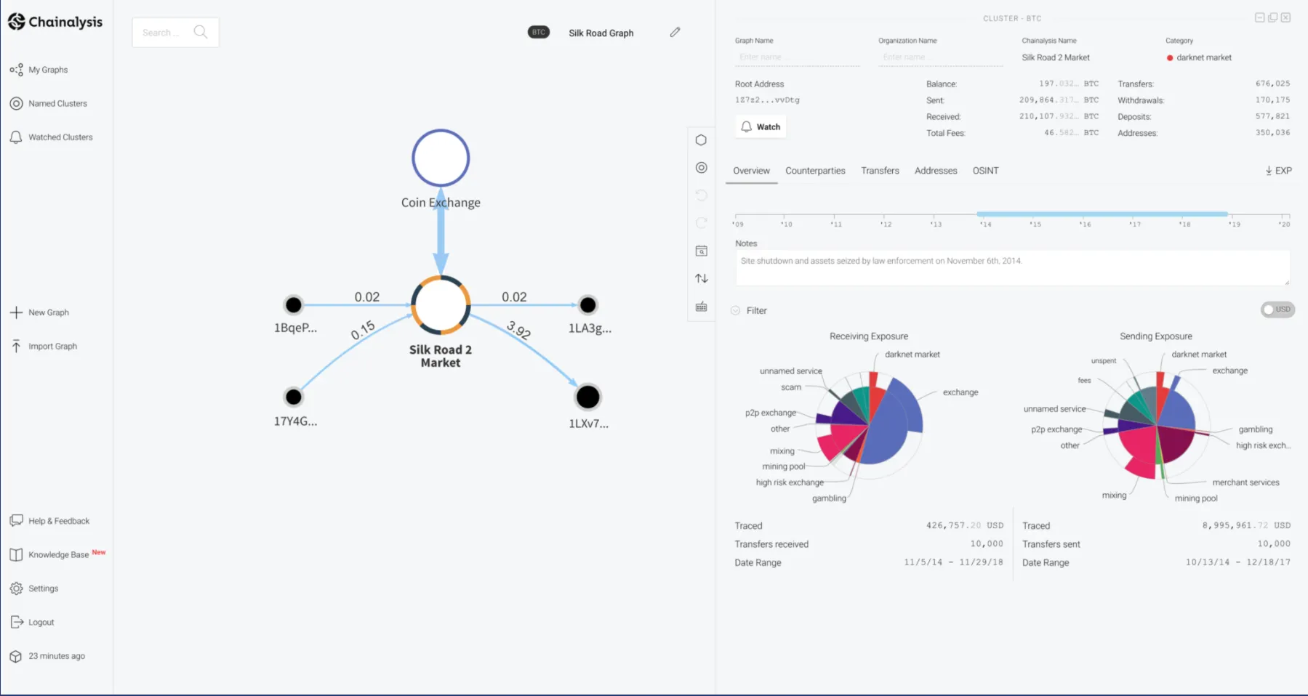Open the keyboard shortcuts icon
Screen dimensions: 1308x696
701,306
